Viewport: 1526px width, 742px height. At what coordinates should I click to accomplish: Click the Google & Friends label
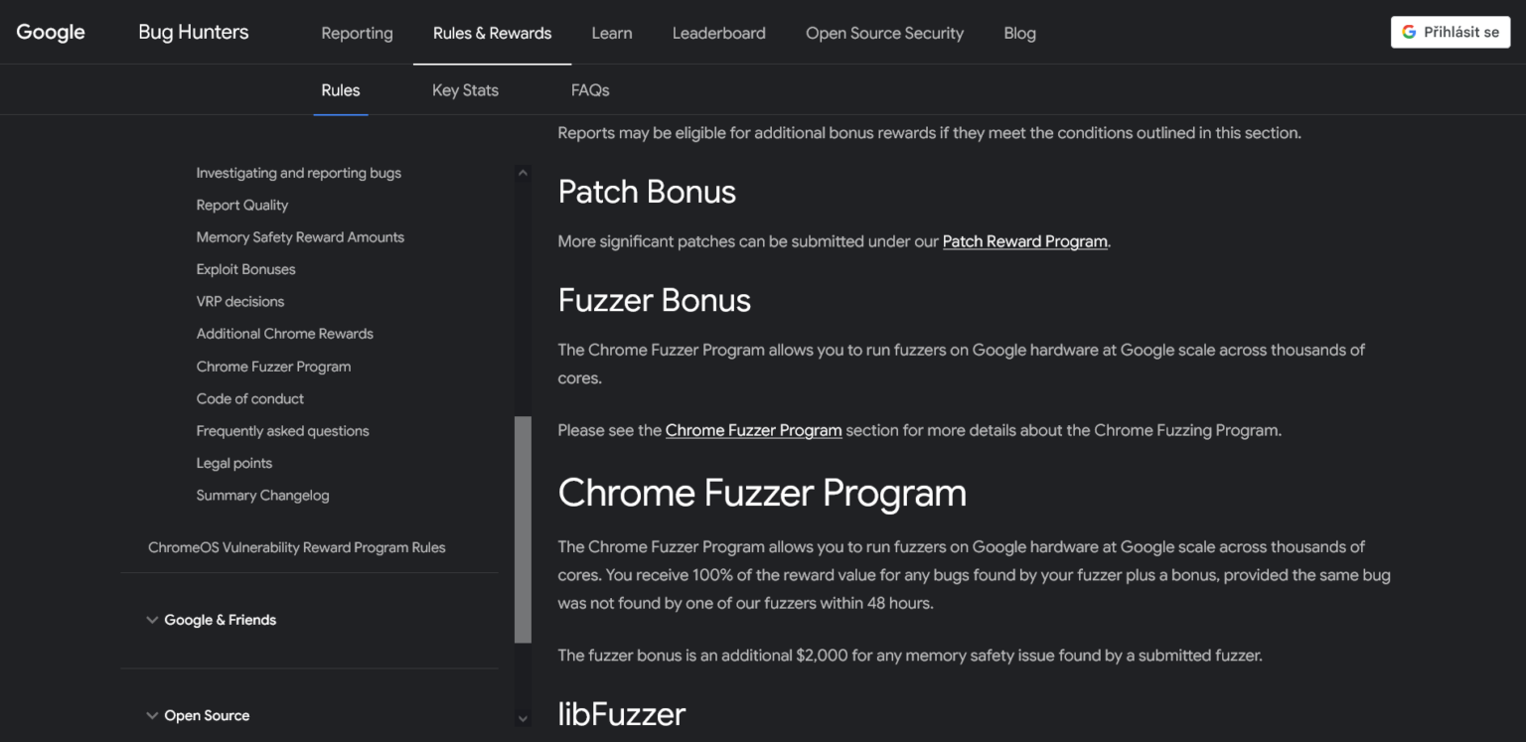point(220,620)
